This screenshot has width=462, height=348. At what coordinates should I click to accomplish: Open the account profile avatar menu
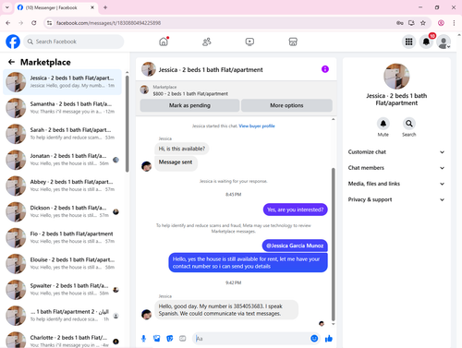[x=444, y=42]
